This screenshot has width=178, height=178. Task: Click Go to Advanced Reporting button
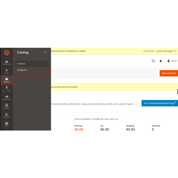pyautogui.click(x=160, y=103)
